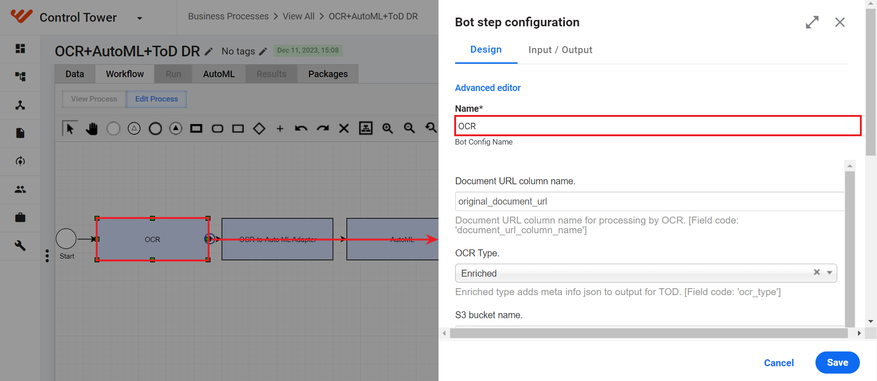Click the plus add tool

(x=280, y=128)
